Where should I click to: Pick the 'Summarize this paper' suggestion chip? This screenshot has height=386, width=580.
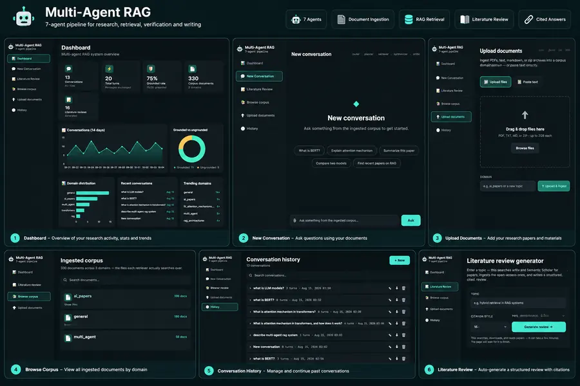399,151
